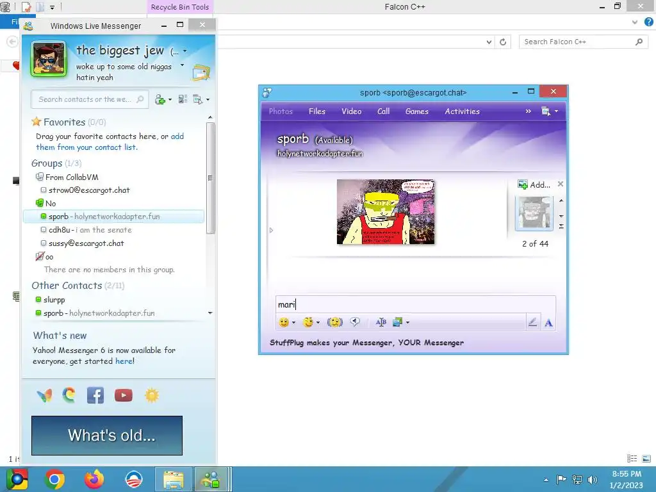
Task: Open the display name status dropdown arrow
Action: click(185, 51)
